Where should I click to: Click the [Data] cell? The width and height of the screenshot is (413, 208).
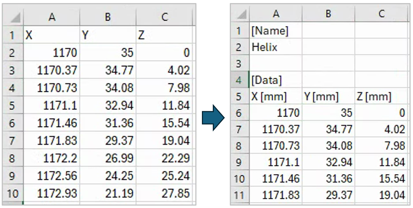tap(276, 80)
